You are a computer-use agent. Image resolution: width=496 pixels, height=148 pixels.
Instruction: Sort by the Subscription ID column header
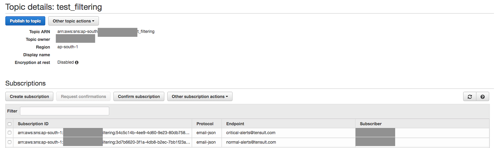click(x=33, y=124)
